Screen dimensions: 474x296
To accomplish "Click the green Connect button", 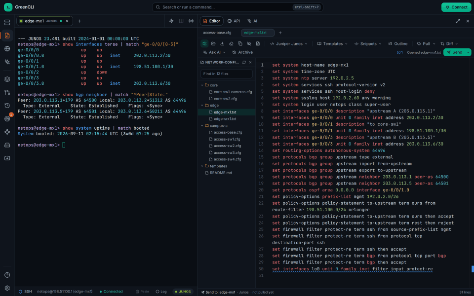I will point(456,7).
